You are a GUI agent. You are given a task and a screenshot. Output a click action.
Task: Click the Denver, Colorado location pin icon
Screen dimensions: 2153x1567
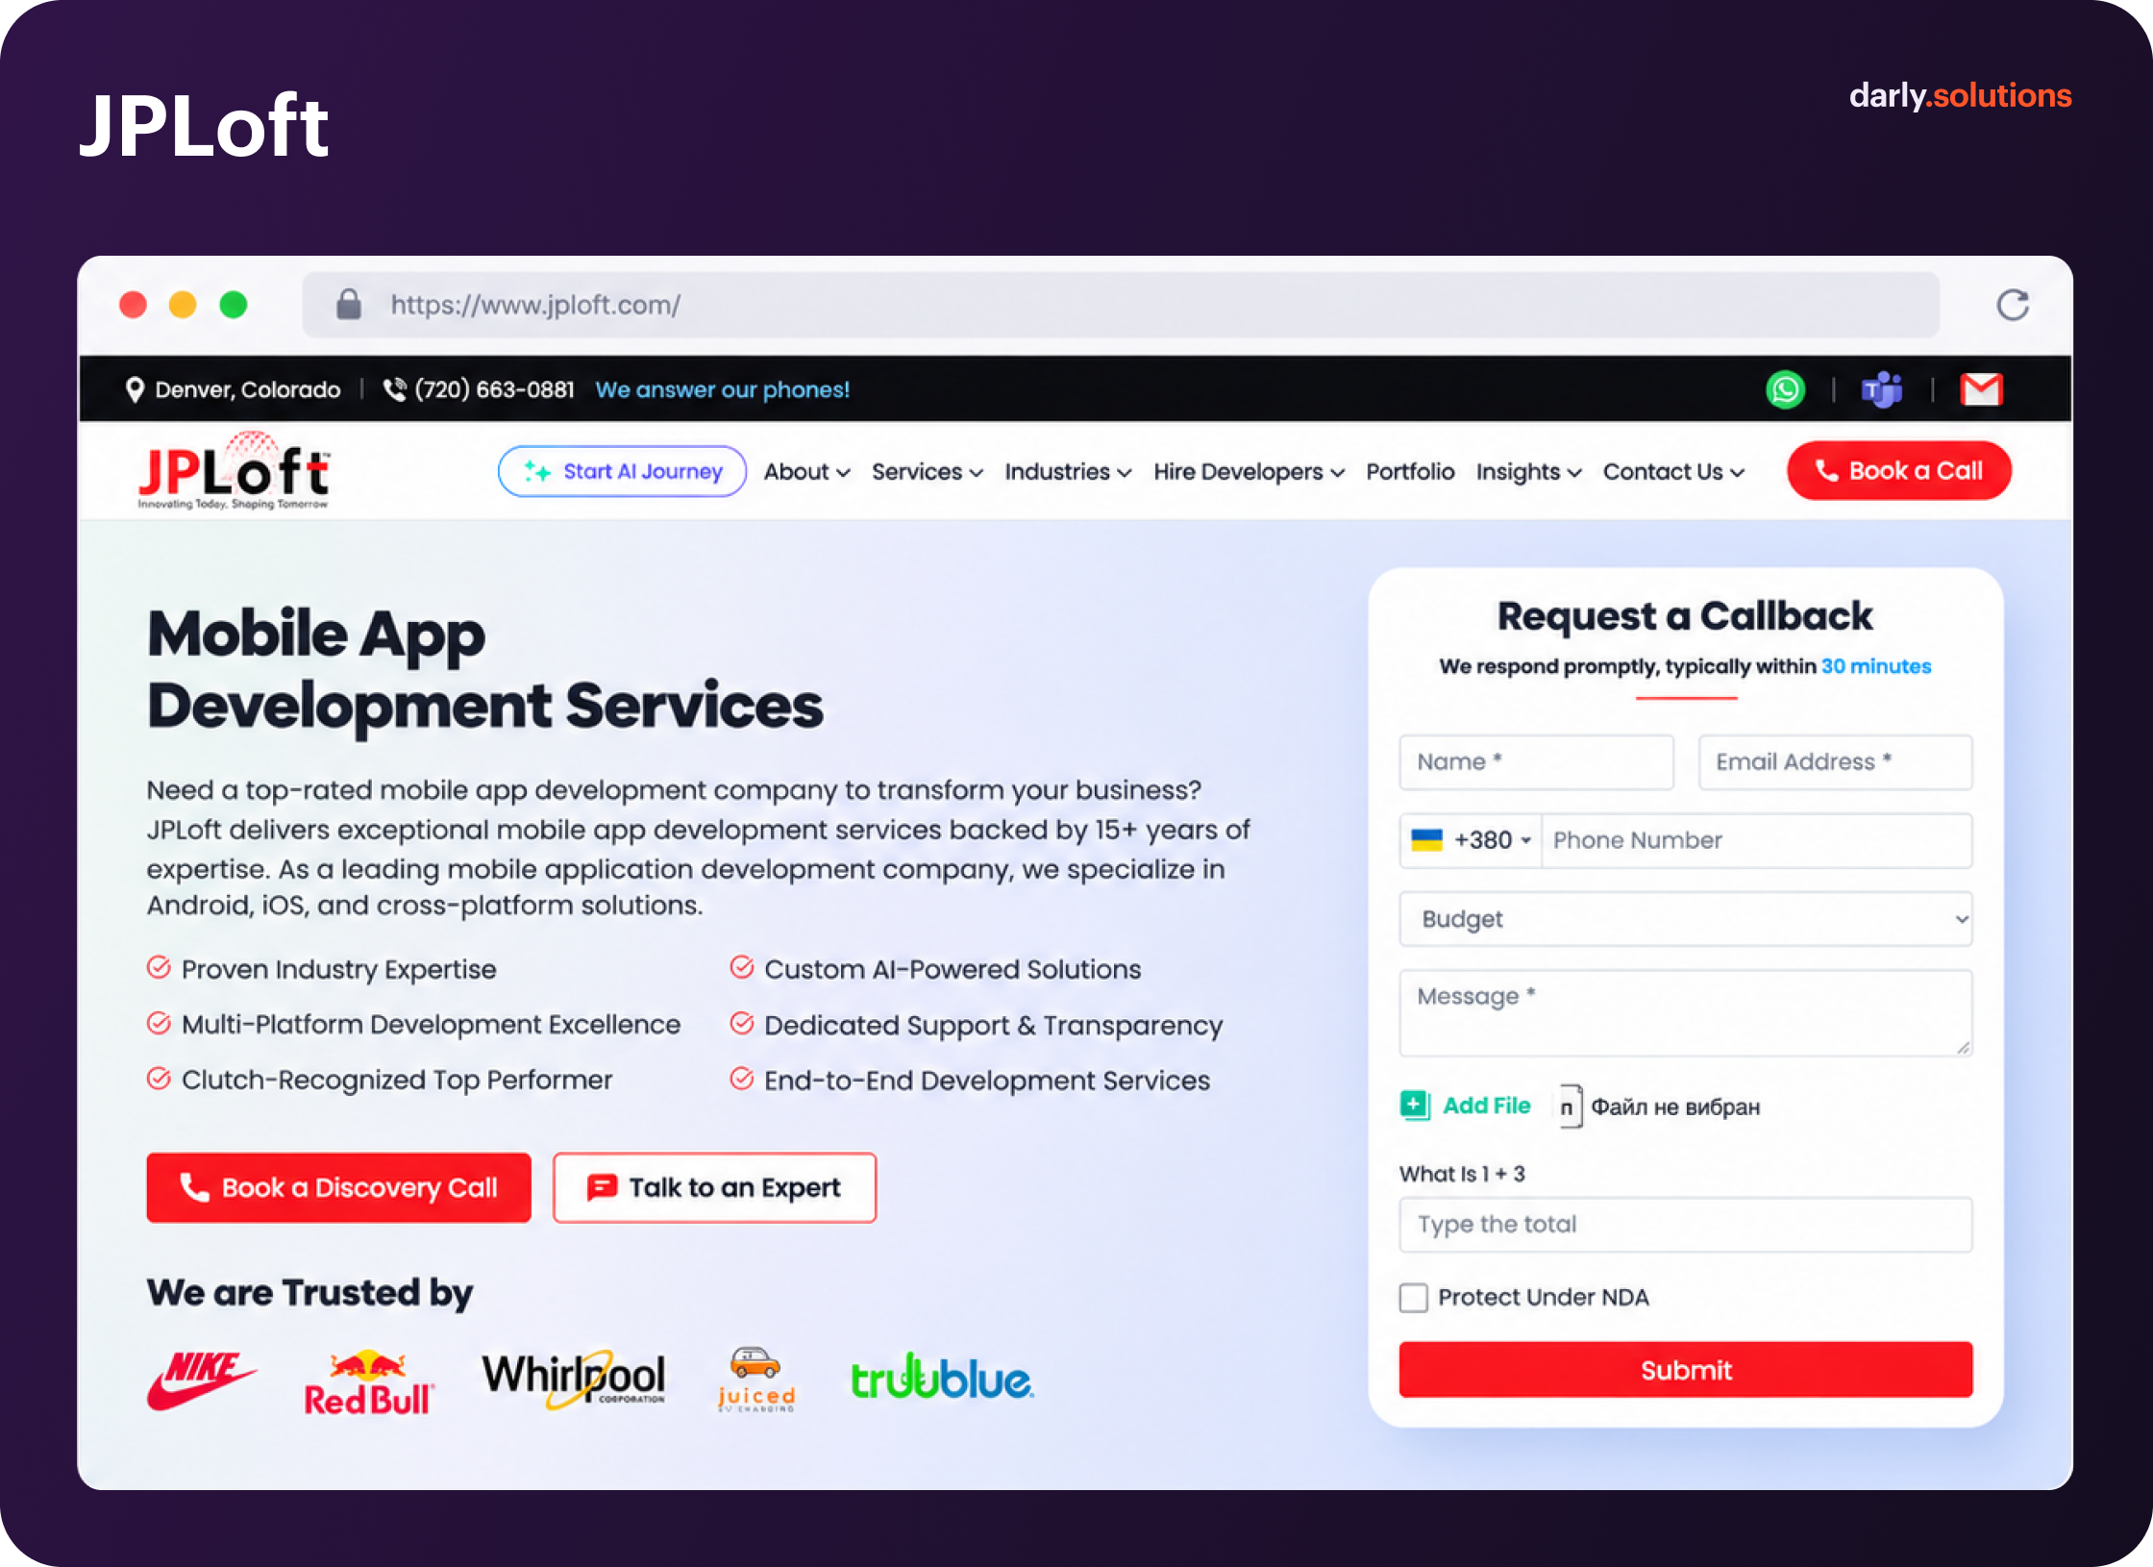136,389
